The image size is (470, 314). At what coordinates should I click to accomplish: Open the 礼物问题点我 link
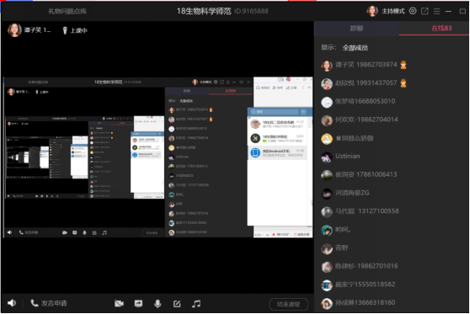click(x=67, y=11)
